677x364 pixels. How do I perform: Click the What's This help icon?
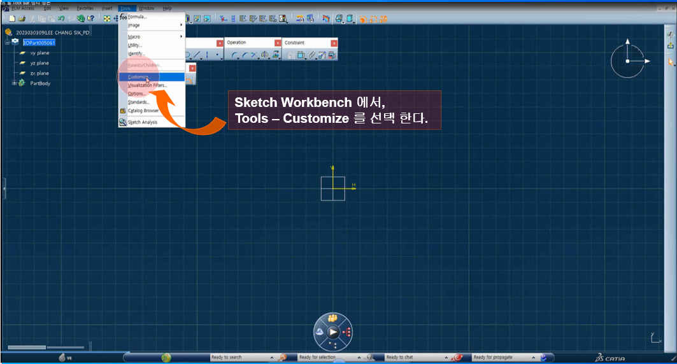pyautogui.click(x=90, y=18)
